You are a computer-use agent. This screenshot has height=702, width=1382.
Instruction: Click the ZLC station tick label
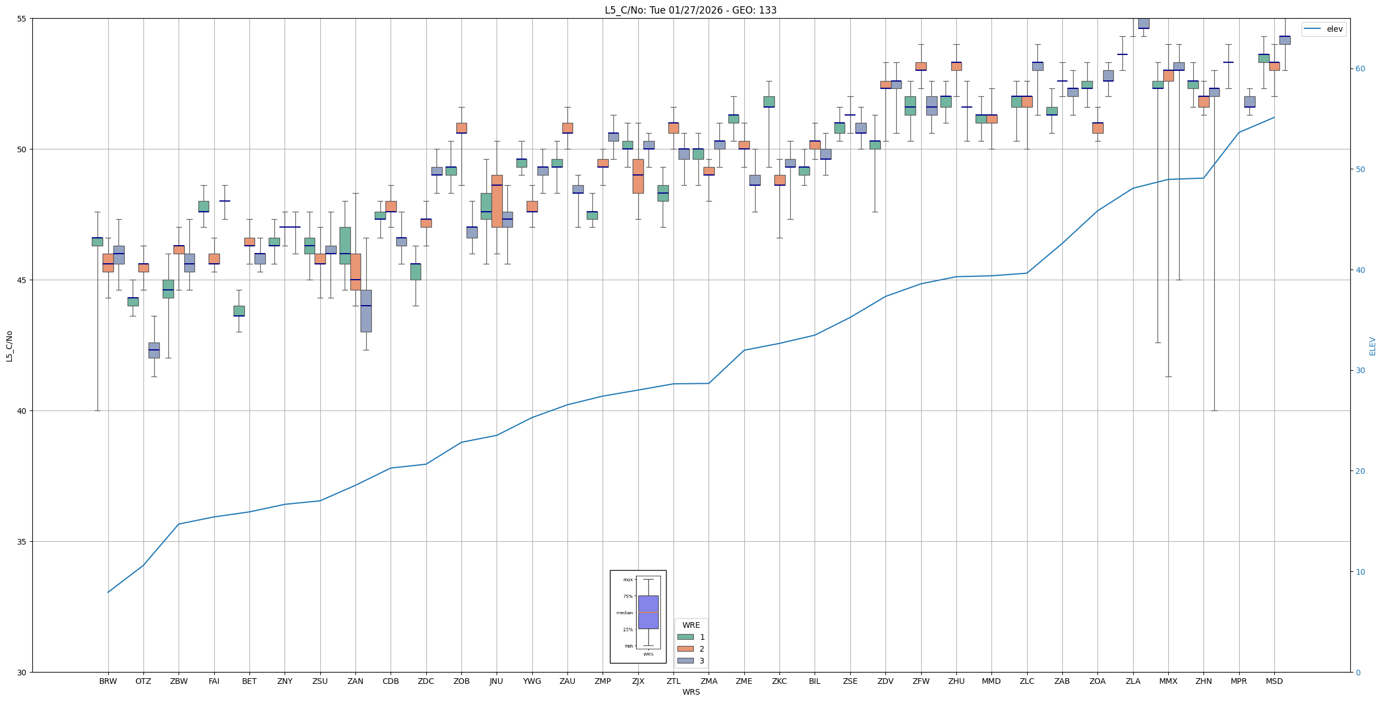1027,681
